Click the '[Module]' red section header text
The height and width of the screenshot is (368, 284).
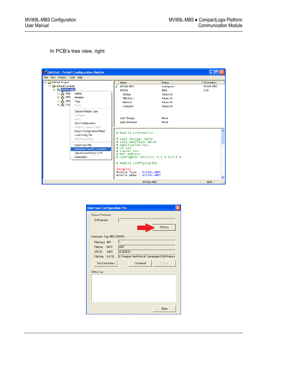pyautogui.click(x=124, y=169)
